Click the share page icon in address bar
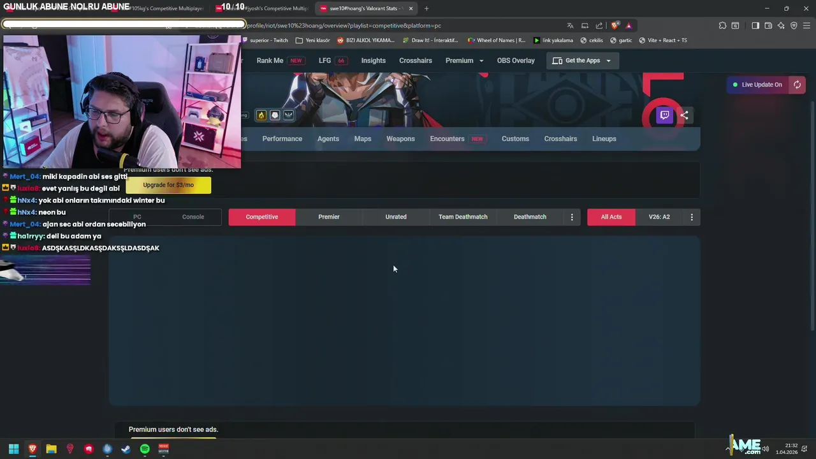Viewport: 816px width, 459px height. point(599,25)
